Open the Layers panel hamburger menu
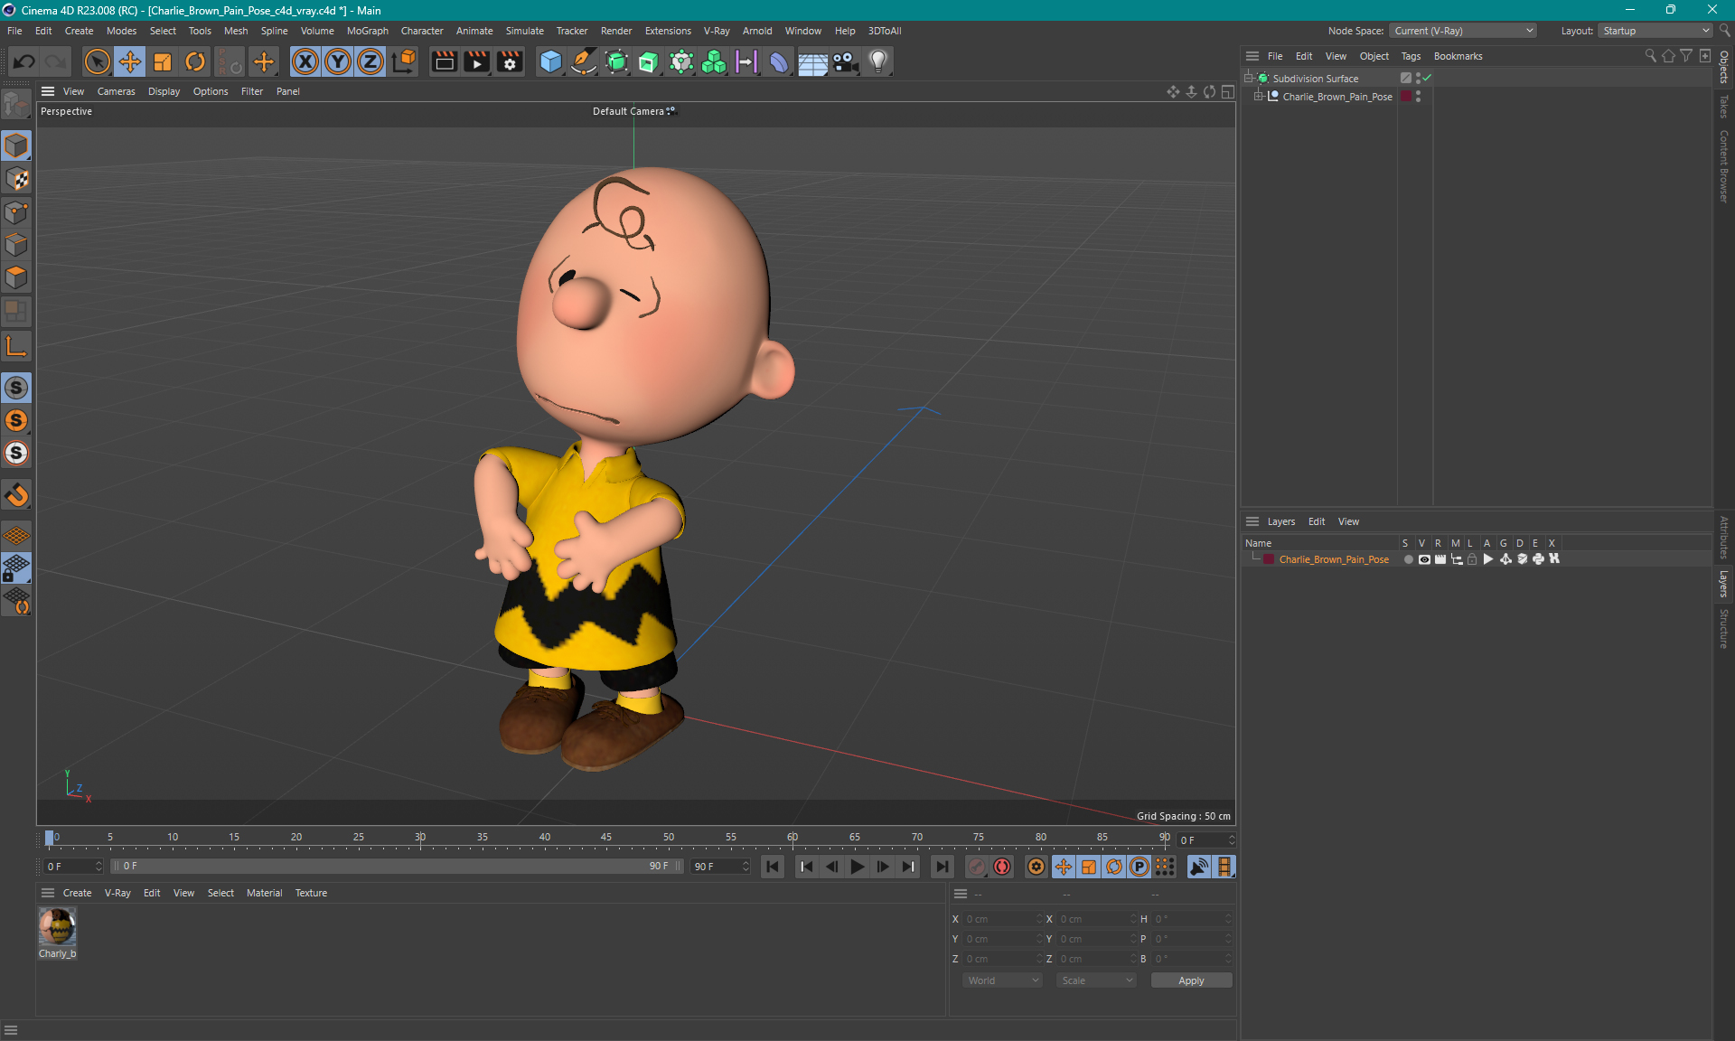The image size is (1735, 1041). [x=1252, y=521]
